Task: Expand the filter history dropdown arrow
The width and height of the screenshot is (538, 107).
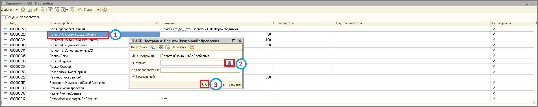Action: point(67,10)
